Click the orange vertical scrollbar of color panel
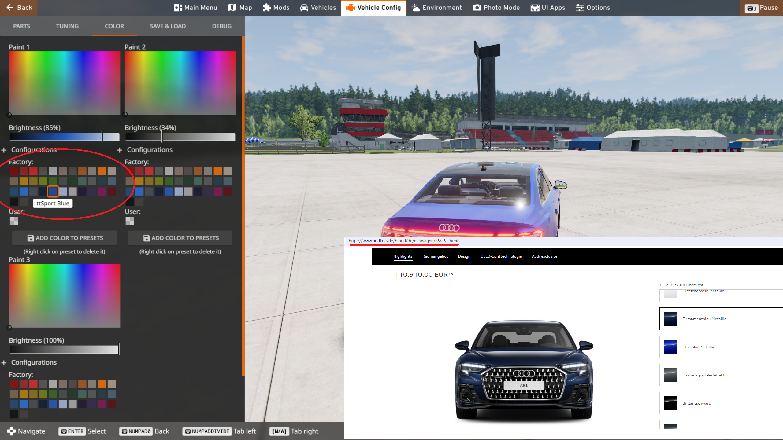Viewport: 783px width, 440px height. [243, 206]
